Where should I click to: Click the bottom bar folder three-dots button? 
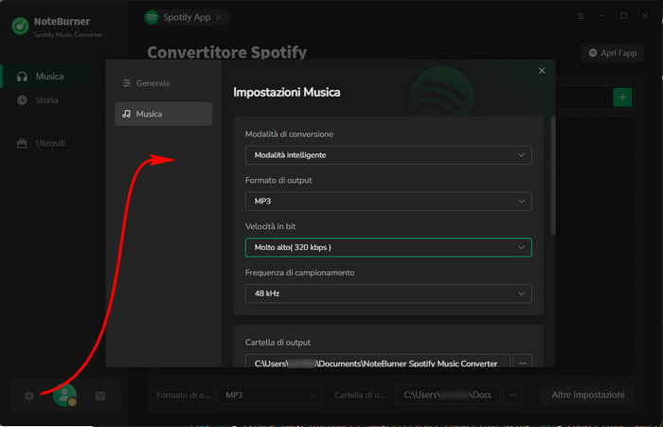point(512,395)
